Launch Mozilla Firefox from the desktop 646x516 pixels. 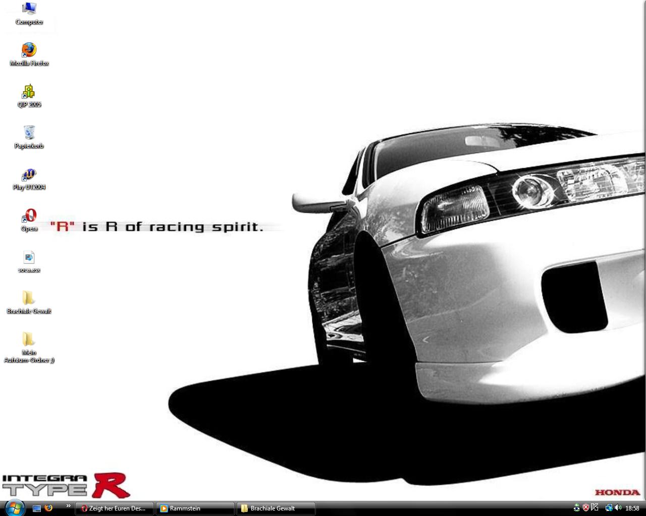click(29, 54)
